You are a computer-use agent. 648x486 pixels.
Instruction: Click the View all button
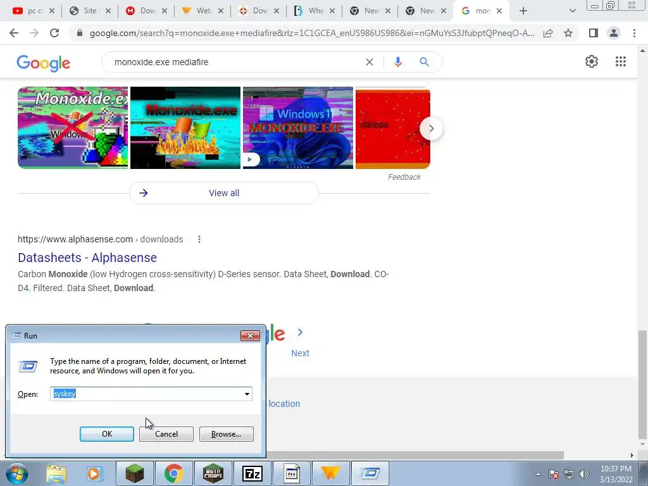tap(224, 193)
